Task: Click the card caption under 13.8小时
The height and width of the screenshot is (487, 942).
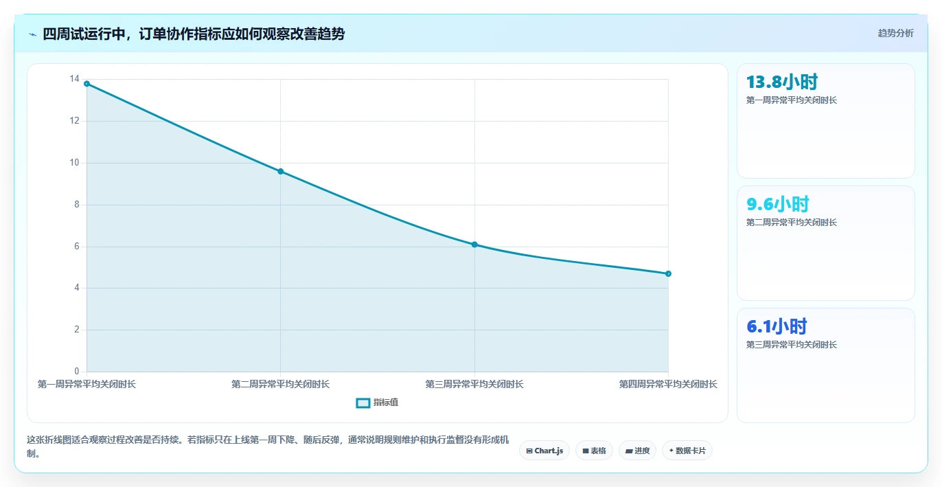Action: [x=792, y=100]
